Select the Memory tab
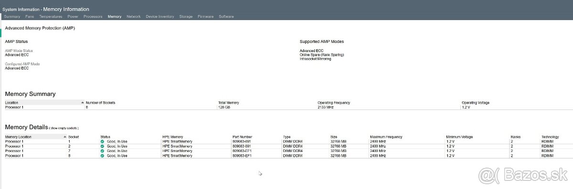Screen dimensions: 573x189 click(115, 17)
